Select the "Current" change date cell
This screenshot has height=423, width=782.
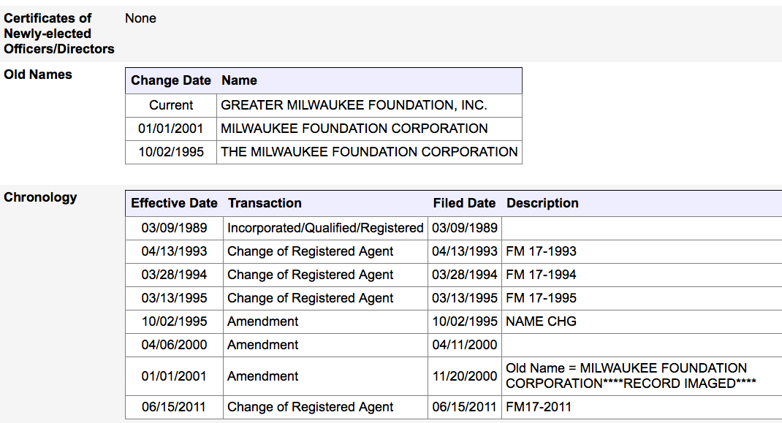click(171, 105)
